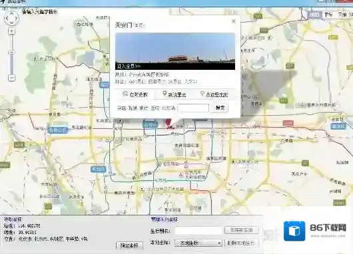Search nearby 公交站
The width and height of the screenshot is (353, 254).
coord(169,108)
